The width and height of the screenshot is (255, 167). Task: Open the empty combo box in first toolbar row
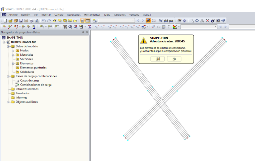point(116,20)
